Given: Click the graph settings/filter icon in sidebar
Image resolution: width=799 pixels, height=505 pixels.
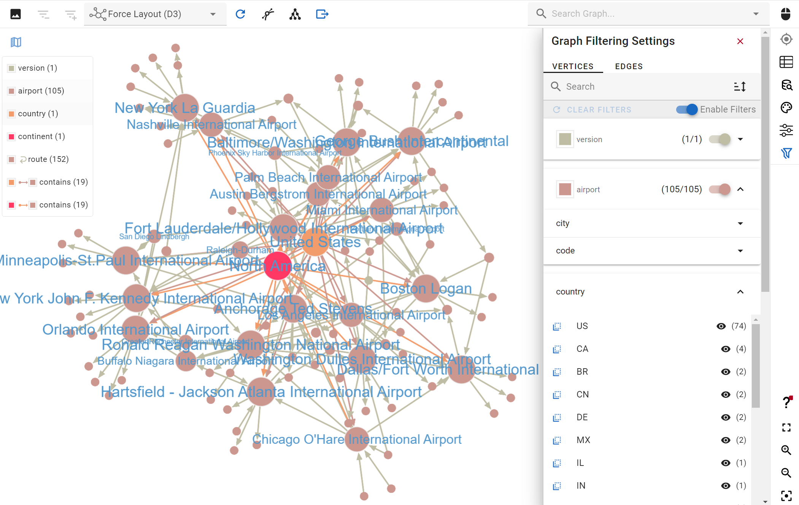Looking at the screenshot, I should tap(786, 152).
